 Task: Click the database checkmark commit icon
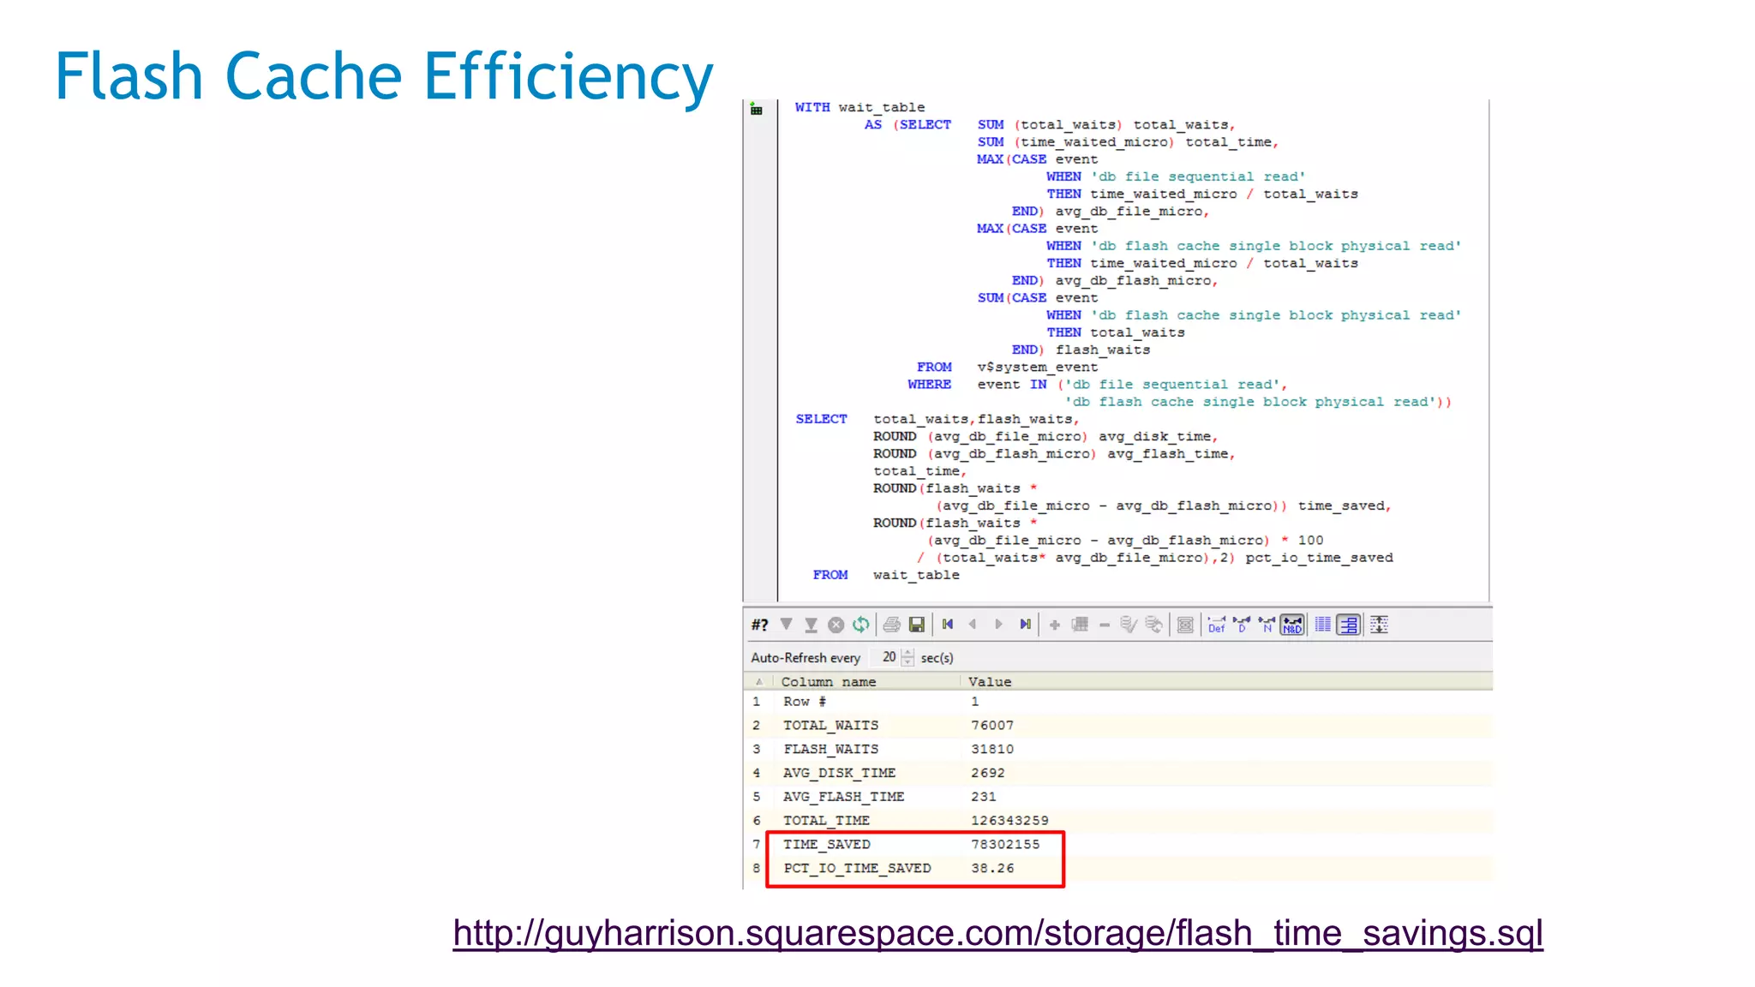pos(1129,625)
